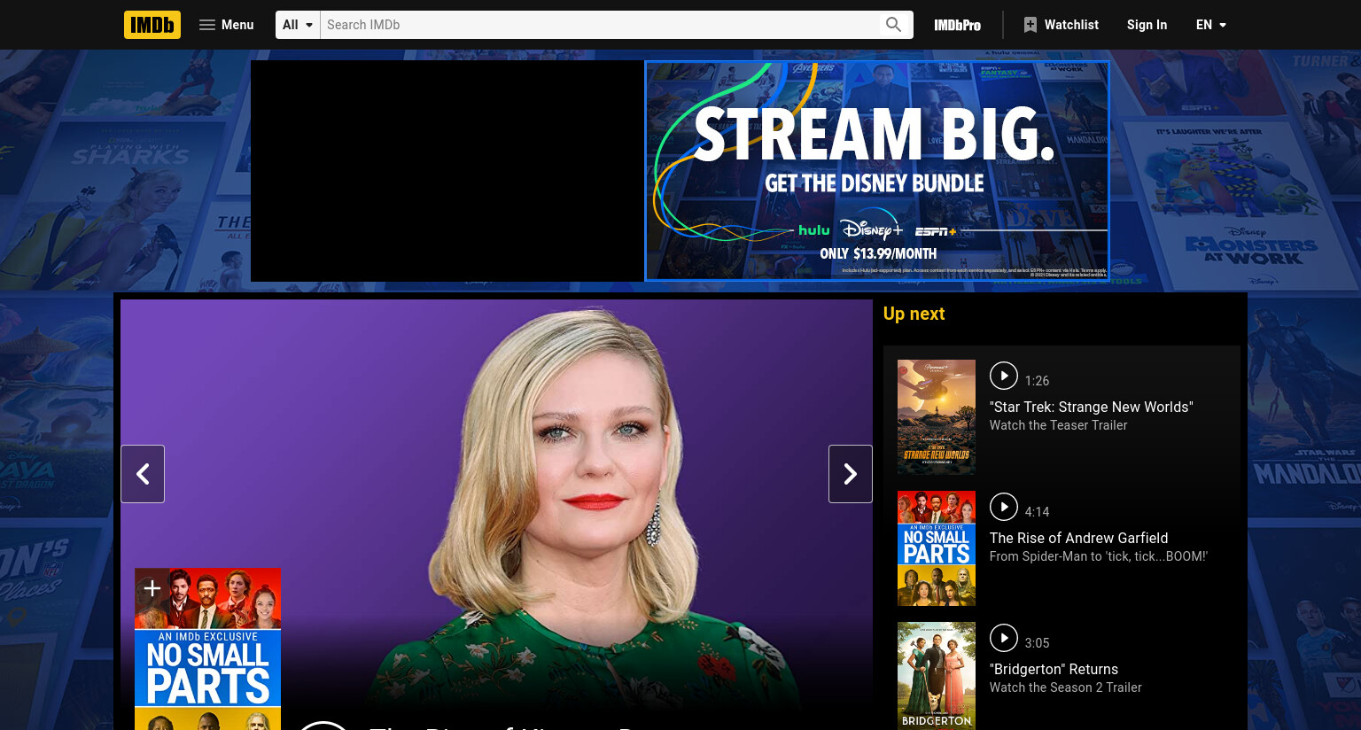Open the Disney Bundle advertisement banner
Viewport: 1361px width, 730px height.
[877, 171]
